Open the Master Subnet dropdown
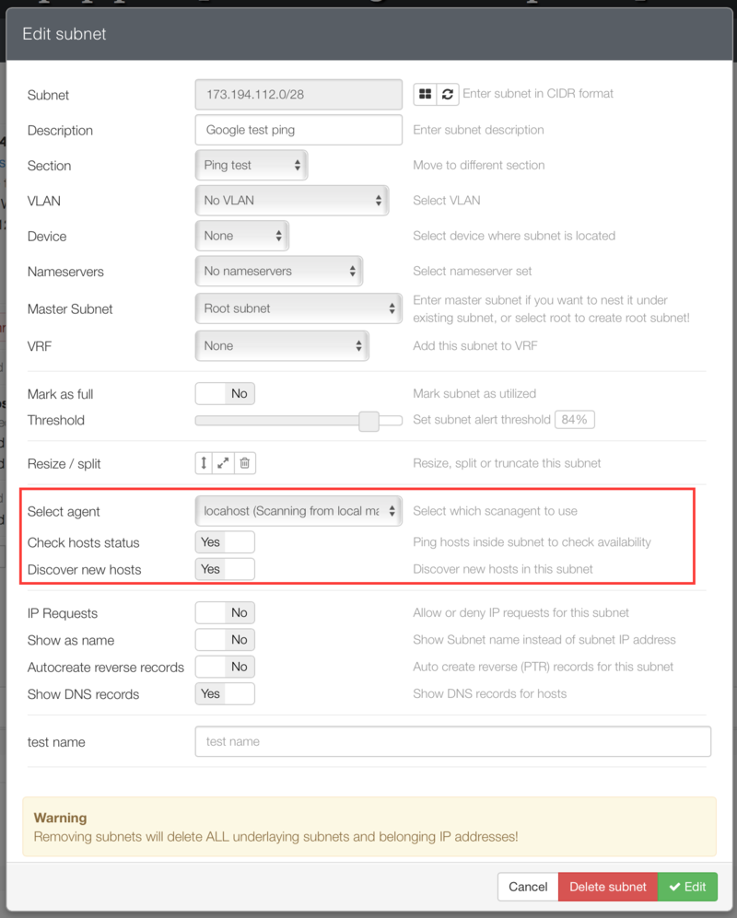The height and width of the screenshot is (918, 737). (x=298, y=307)
